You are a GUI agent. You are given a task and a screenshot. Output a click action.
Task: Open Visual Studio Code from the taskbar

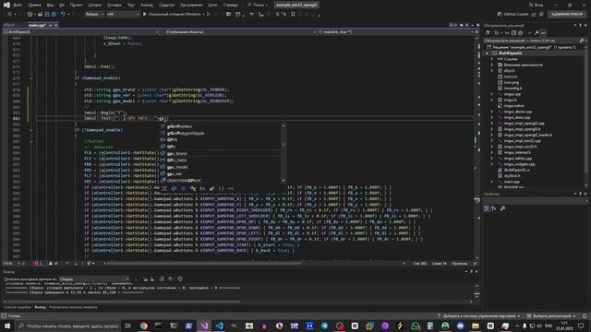[x=219, y=326]
